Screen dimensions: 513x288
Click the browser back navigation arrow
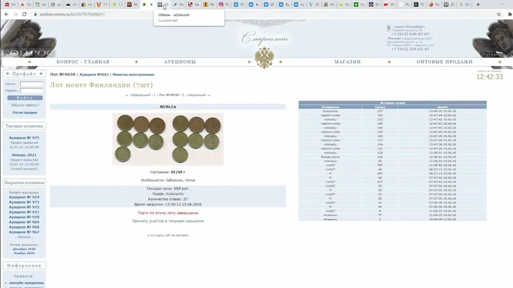coord(6,14)
